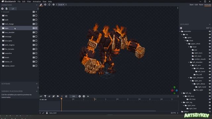Click the timeline horizontal scrollbar

(97, 111)
